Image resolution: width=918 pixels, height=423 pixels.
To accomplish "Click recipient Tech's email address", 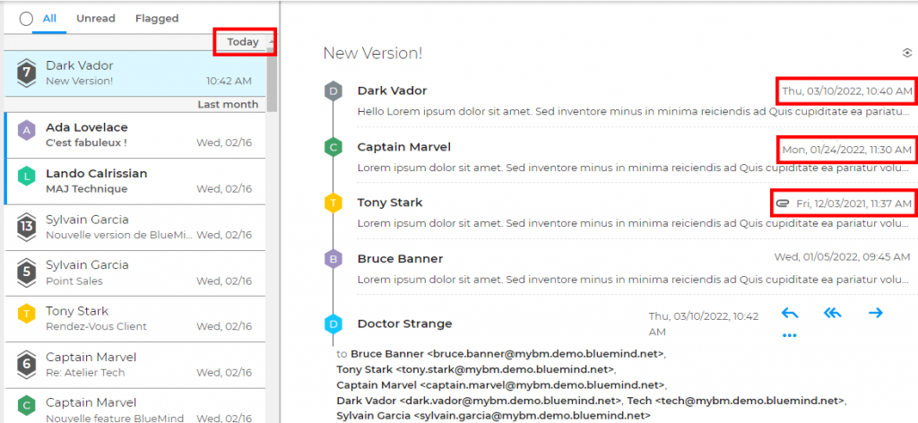I will [x=750, y=401].
